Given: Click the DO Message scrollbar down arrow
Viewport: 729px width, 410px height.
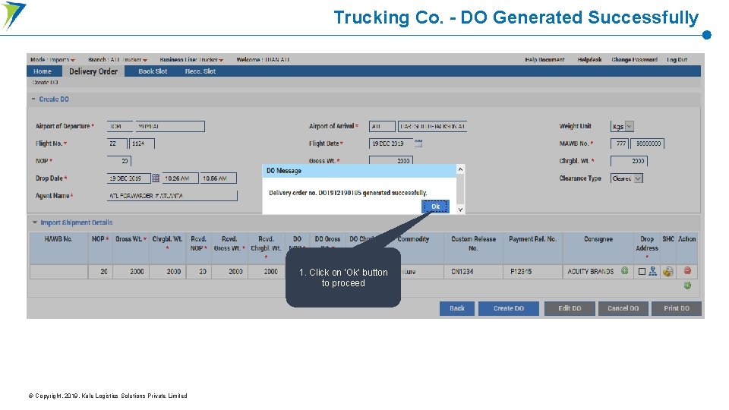Looking at the screenshot, I should coord(460,210).
